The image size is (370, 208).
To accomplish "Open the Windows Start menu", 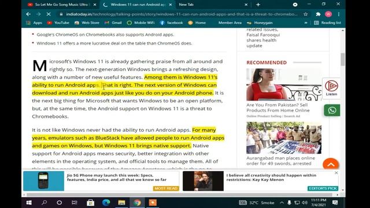I will pyautogui.click(x=29, y=203).
